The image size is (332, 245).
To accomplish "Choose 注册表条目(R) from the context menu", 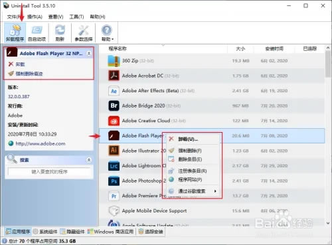I will 192,171.
